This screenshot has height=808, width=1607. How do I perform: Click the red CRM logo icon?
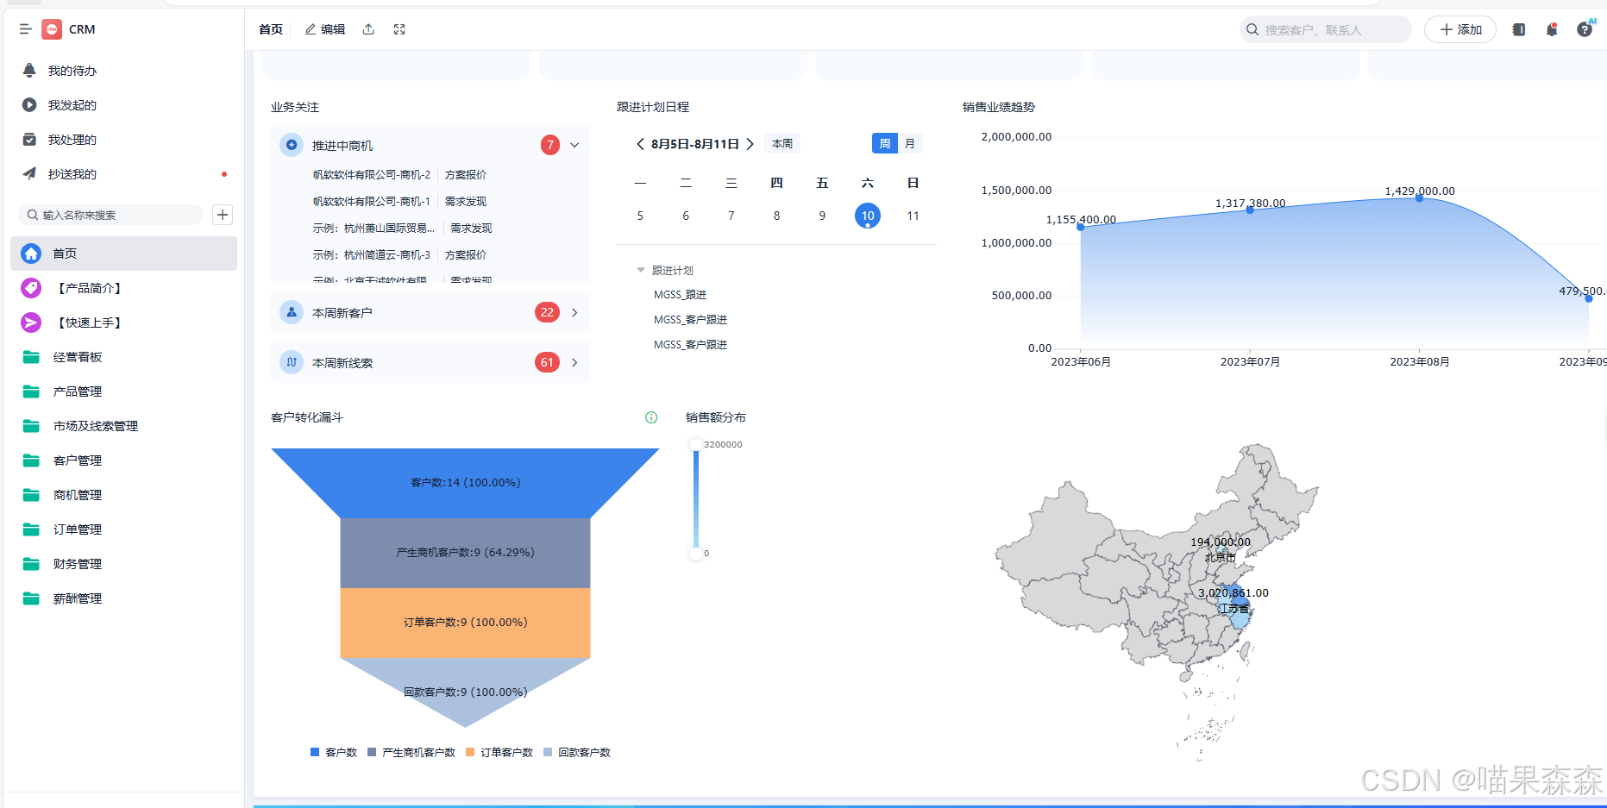(x=52, y=29)
